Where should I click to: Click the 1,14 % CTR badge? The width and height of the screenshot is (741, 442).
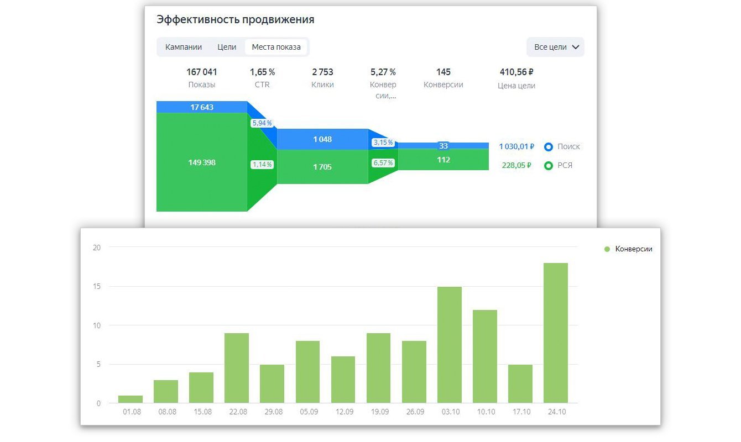262,165
